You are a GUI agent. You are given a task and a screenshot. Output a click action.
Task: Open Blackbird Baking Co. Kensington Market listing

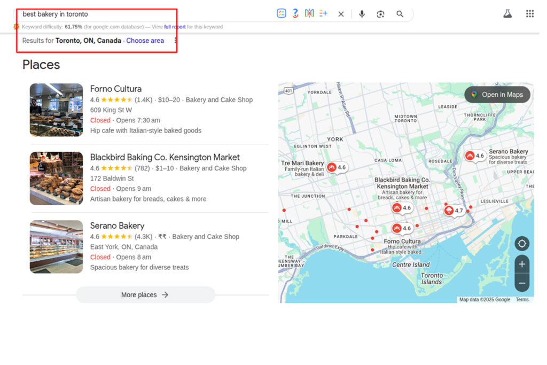point(165,157)
